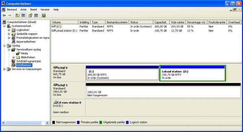Screen dimensions: 243x132
Task: Click the tree pane scroll right arrow
Action: (x=47, y=123)
